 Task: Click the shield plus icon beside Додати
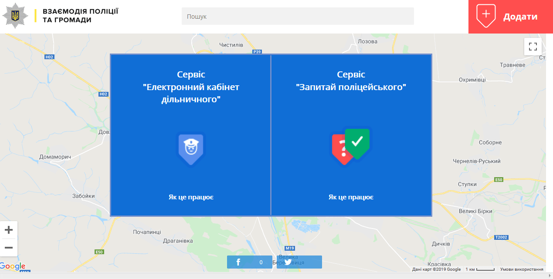pyautogui.click(x=486, y=17)
